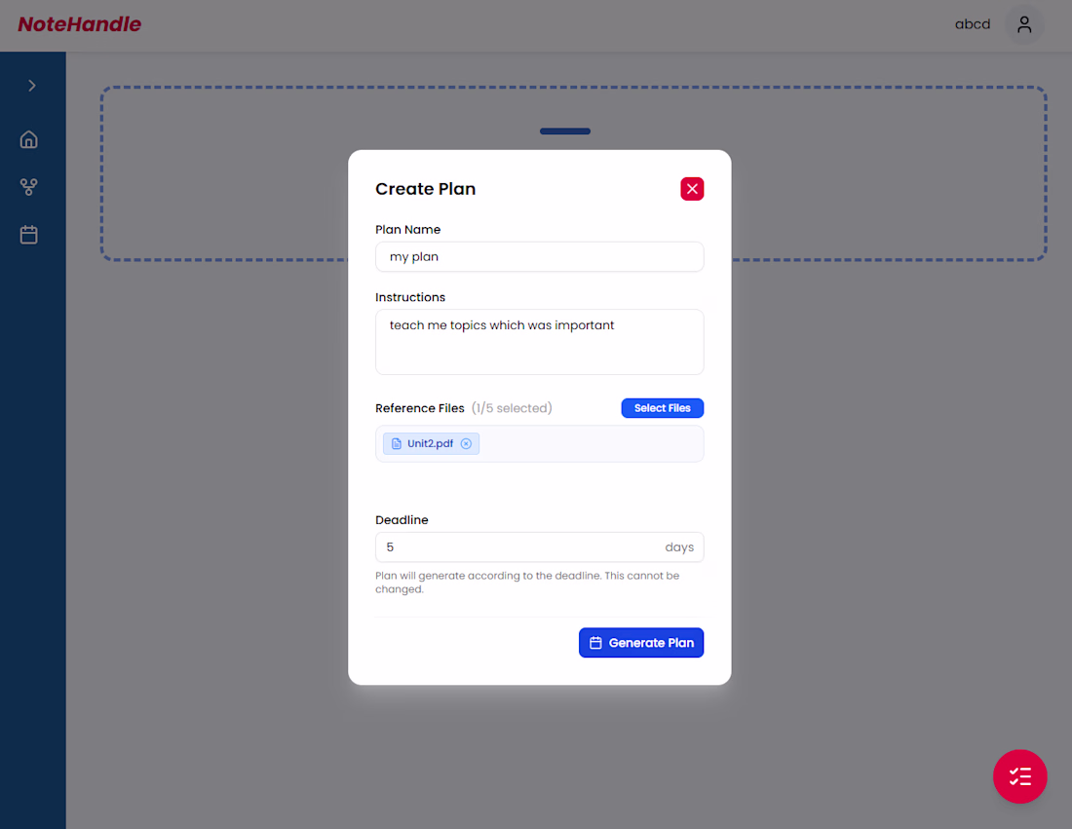Open the red checklist floating button

[x=1019, y=776]
